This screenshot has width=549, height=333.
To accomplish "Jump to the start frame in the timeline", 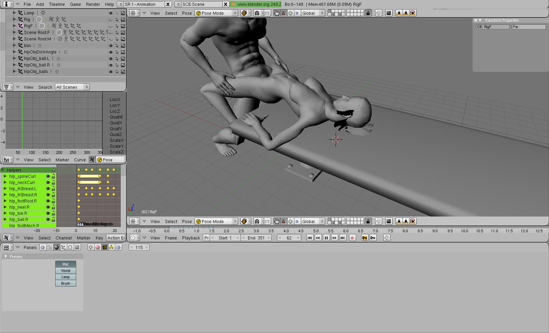I will click(x=309, y=238).
